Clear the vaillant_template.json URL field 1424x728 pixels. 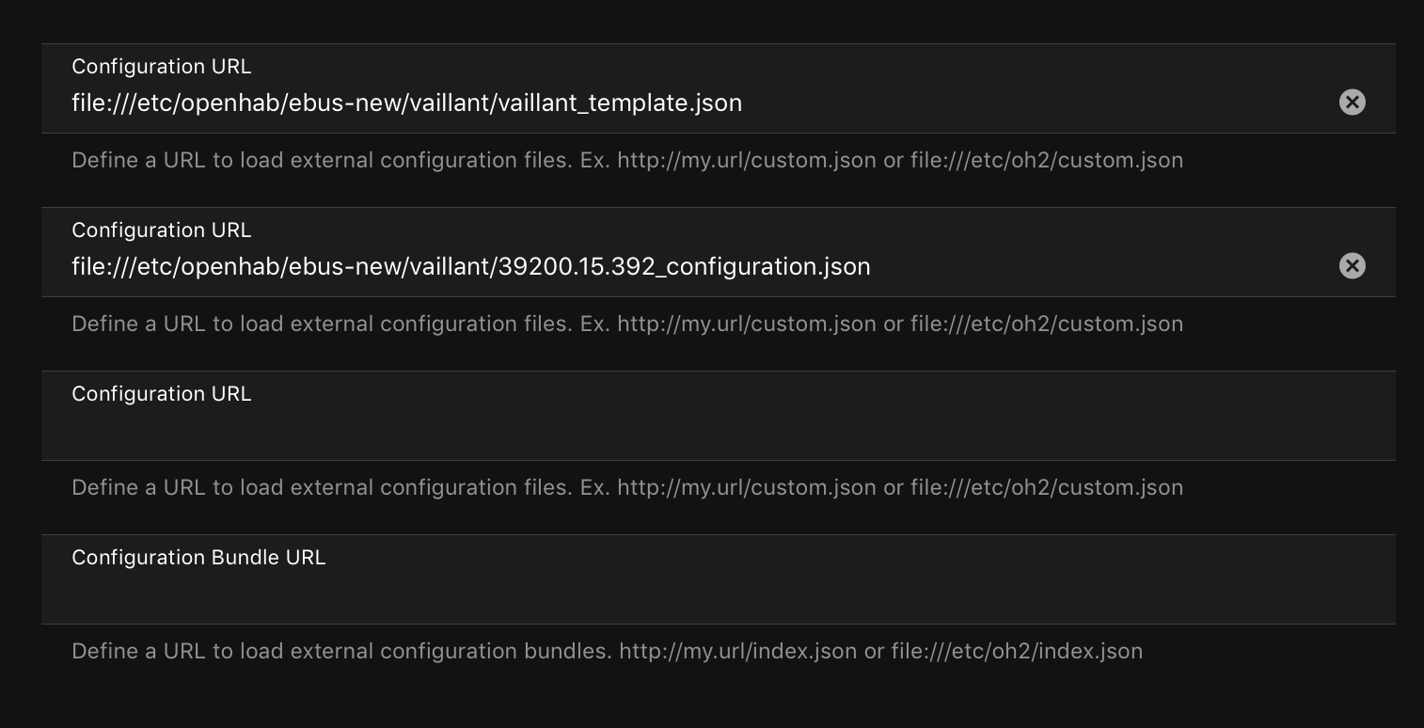tap(1352, 103)
